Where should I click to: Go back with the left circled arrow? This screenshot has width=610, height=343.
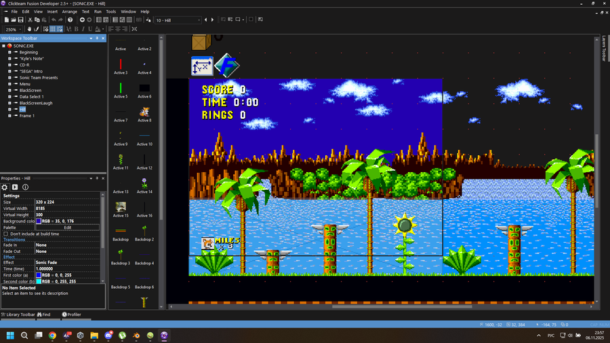point(82,20)
